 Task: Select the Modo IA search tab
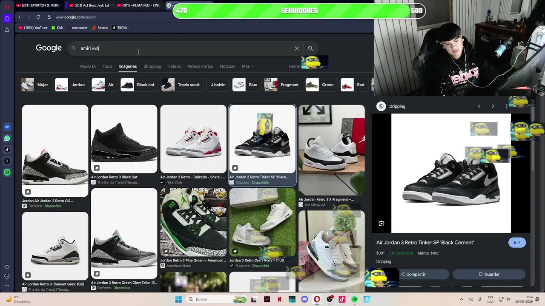point(88,66)
